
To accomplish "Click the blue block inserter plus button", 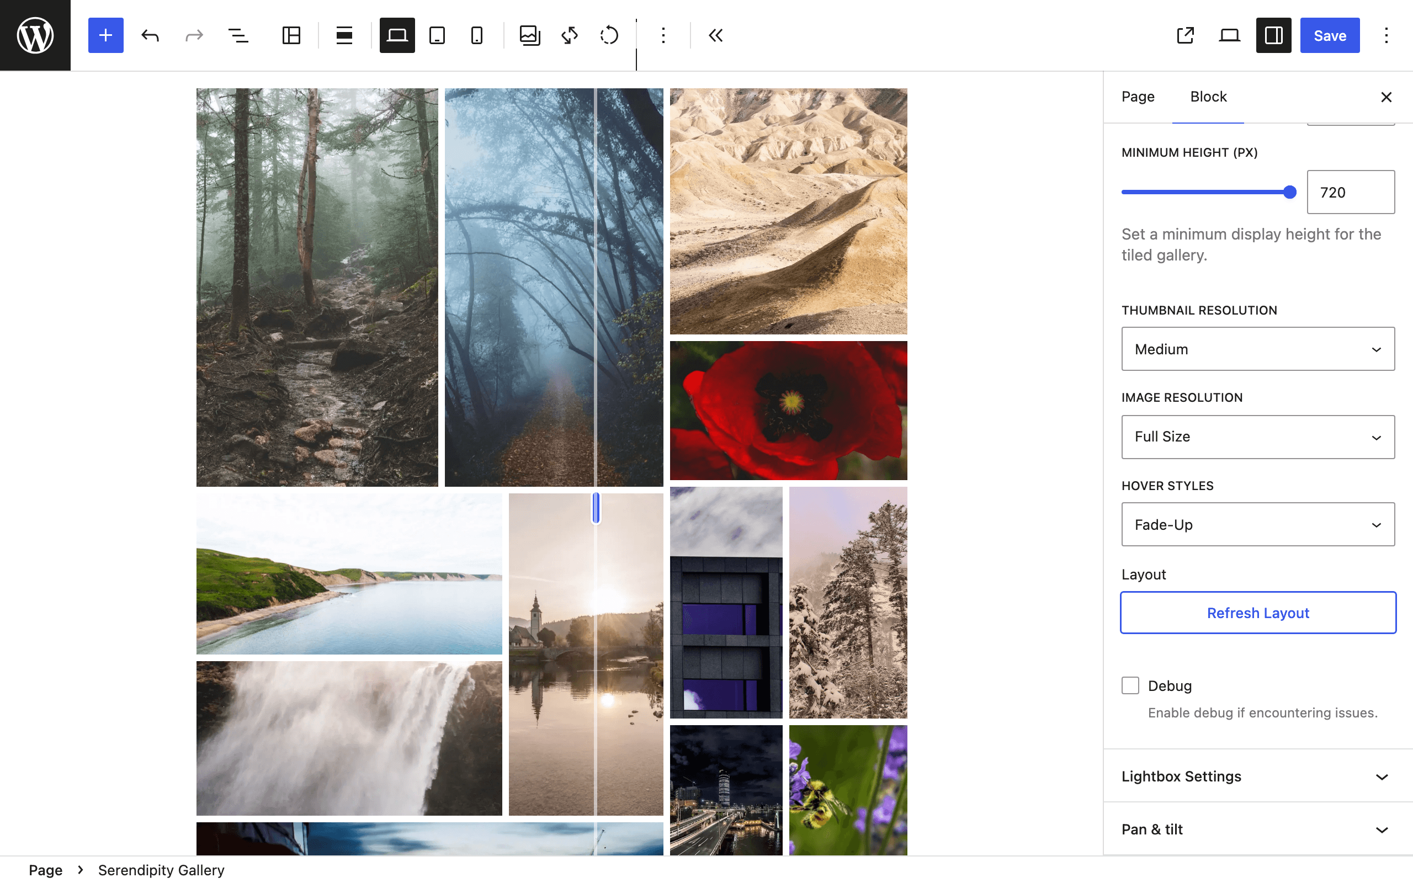I will tap(105, 35).
